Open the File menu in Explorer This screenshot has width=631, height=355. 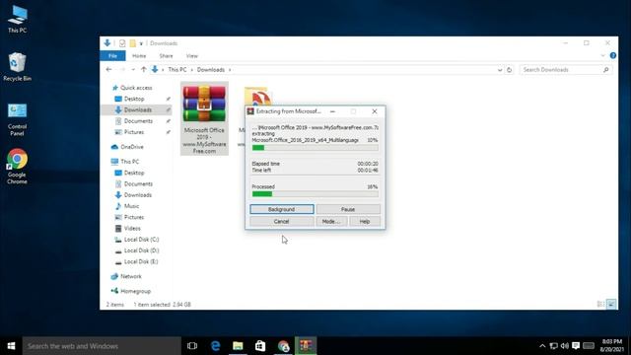point(112,56)
